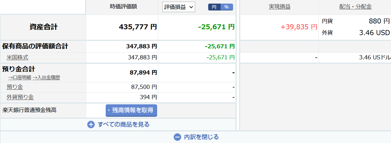The width and height of the screenshot is (391, 143).
Task: Select the 3.46 USD dividend value
Action: point(374,33)
